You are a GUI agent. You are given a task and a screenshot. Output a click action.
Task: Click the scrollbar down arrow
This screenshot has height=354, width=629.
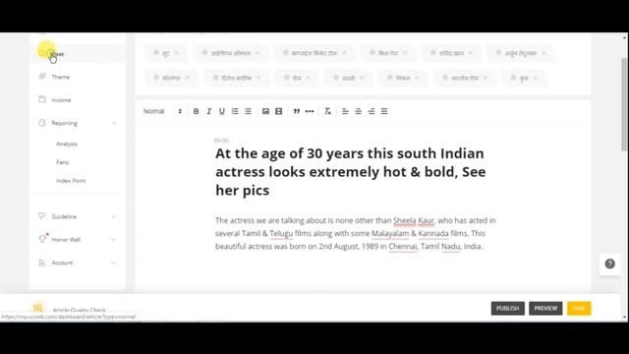coord(625,317)
